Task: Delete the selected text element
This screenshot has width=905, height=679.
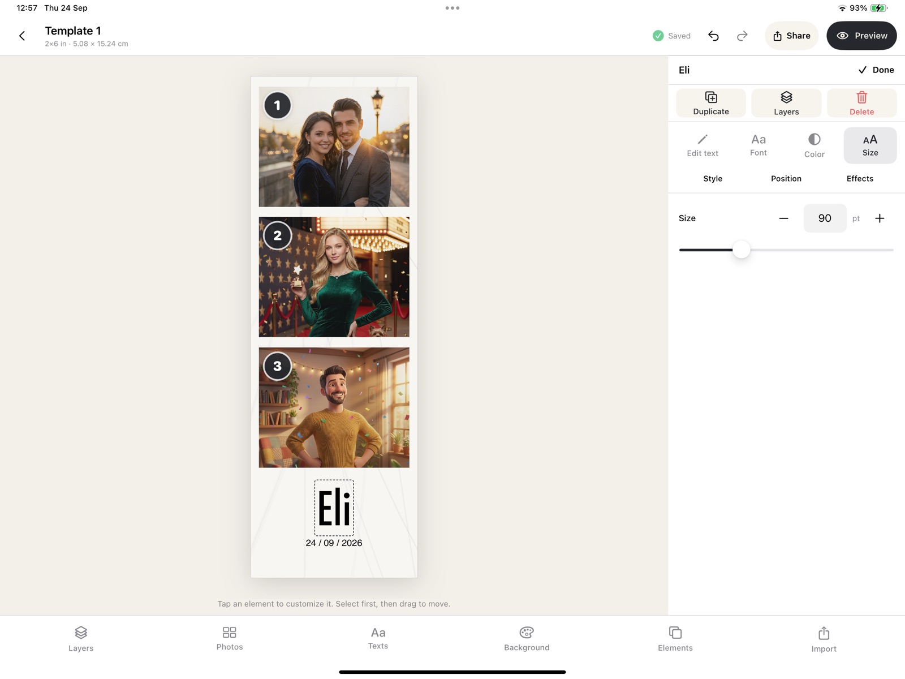Action: click(x=861, y=103)
